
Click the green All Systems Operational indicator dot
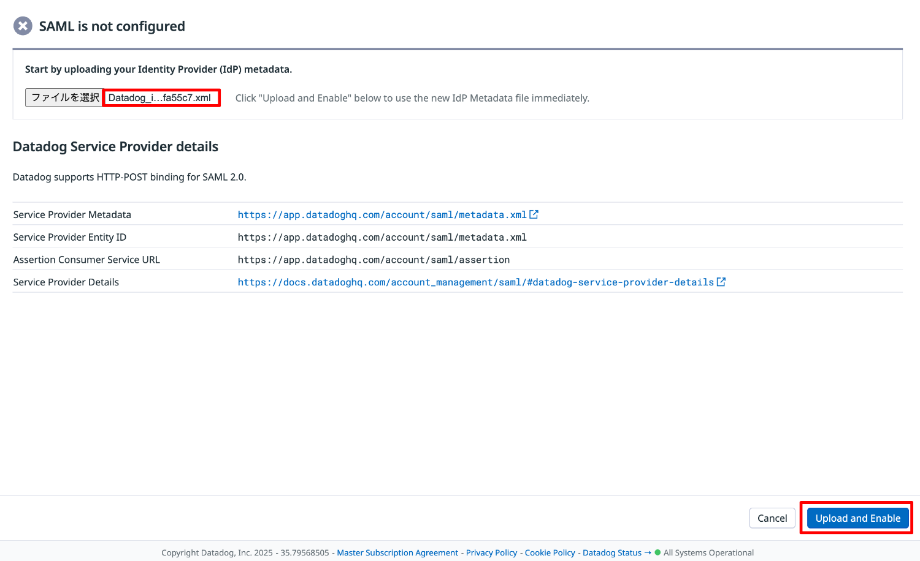pyautogui.click(x=657, y=552)
